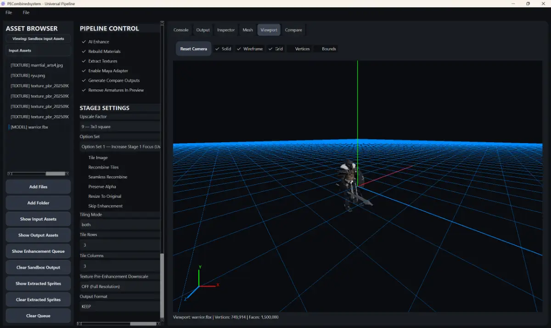Click the Add Files button
This screenshot has height=328, width=551.
38,187
